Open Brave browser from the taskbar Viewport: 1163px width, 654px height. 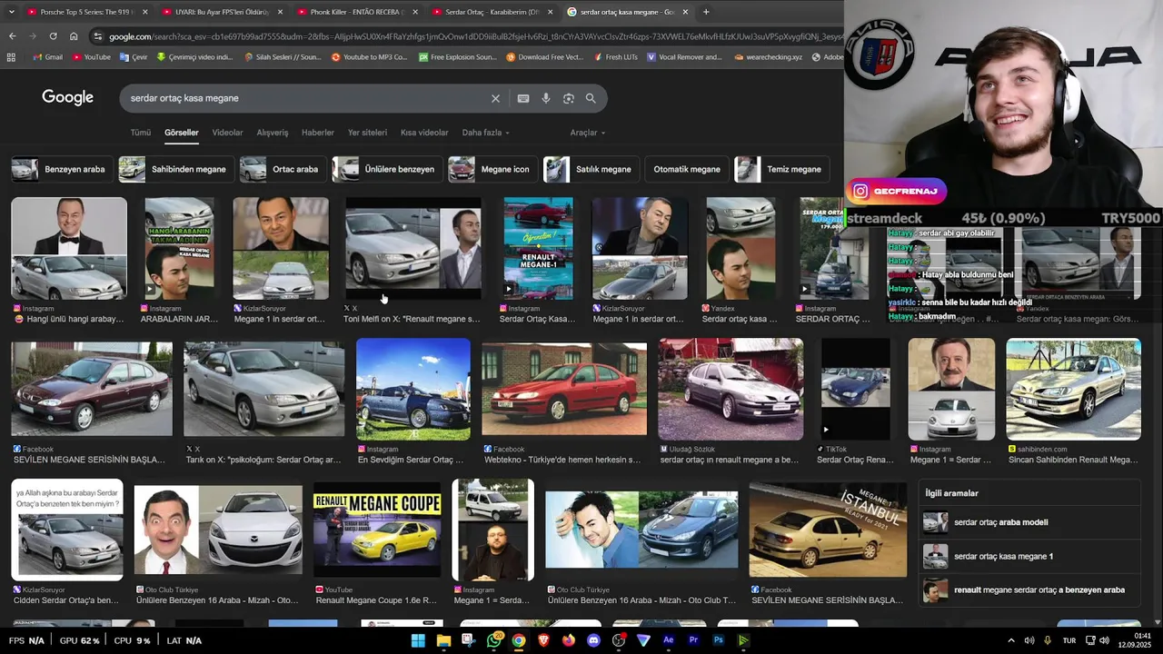pos(544,640)
